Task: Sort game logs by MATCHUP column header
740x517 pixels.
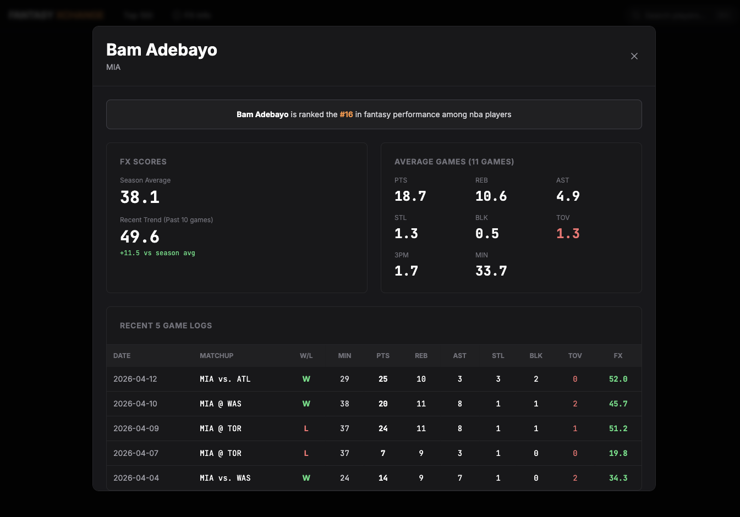Action: click(217, 356)
